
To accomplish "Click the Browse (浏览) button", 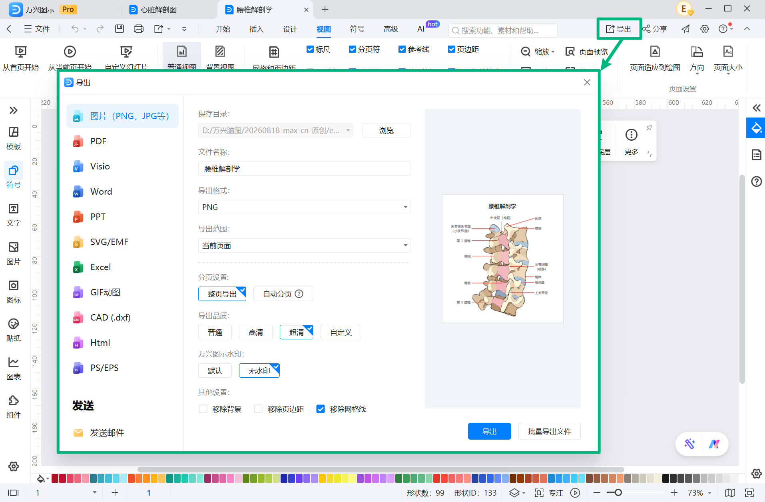I will pyautogui.click(x=386, y=130).
